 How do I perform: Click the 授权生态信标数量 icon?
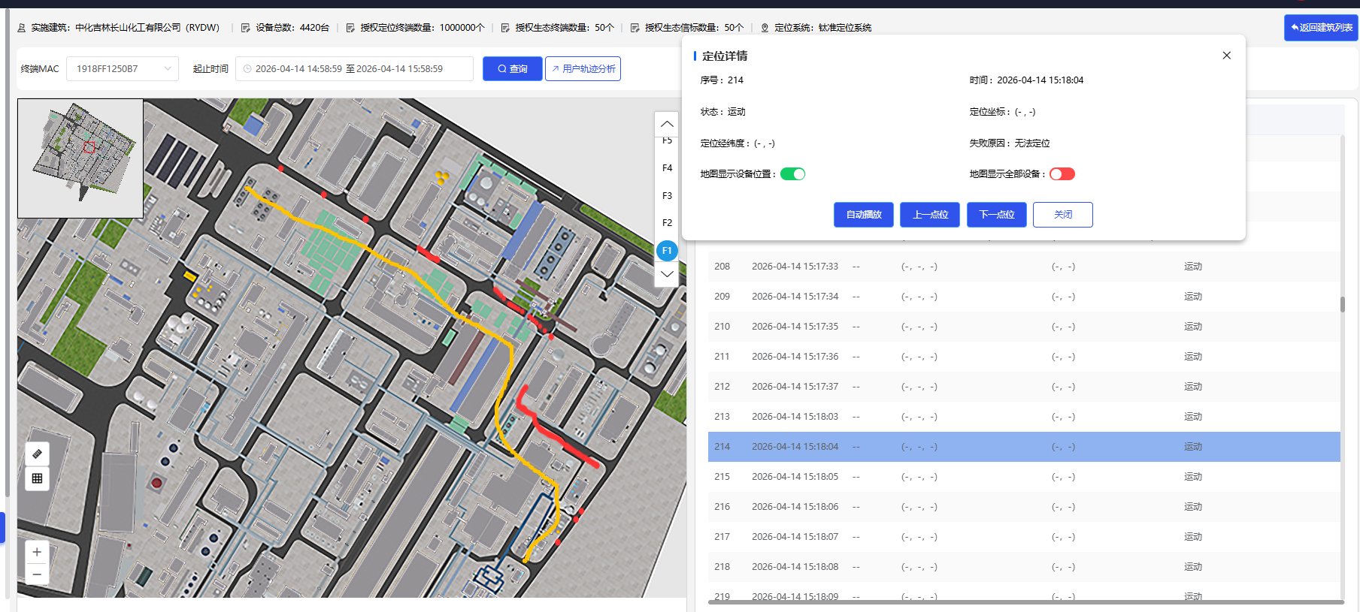pos(635,28)
